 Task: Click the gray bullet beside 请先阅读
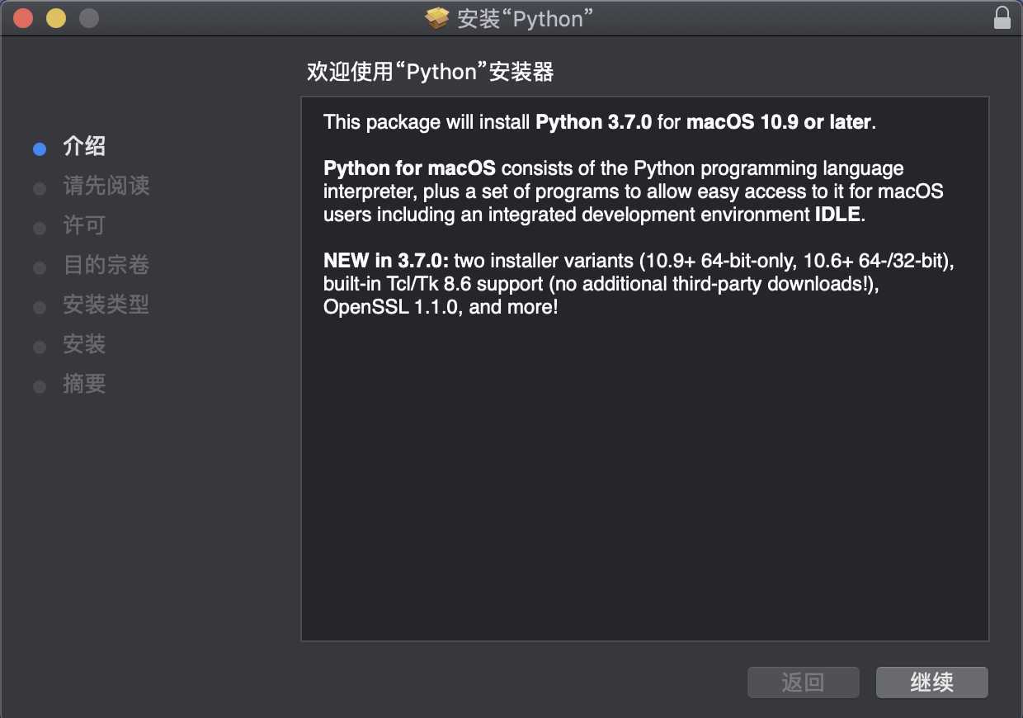tap(40, 189)
